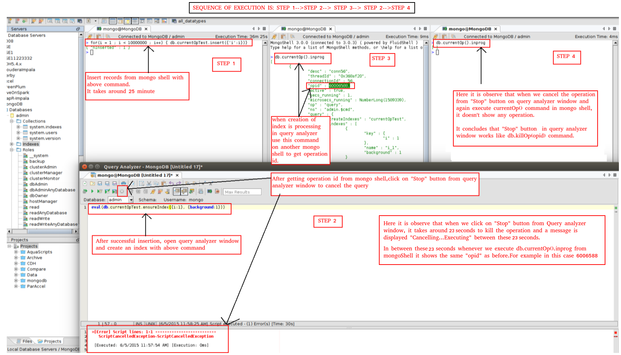621x355 pixels.
Task: Click the Save As icon in Query Analyzer
Action: 107,183
